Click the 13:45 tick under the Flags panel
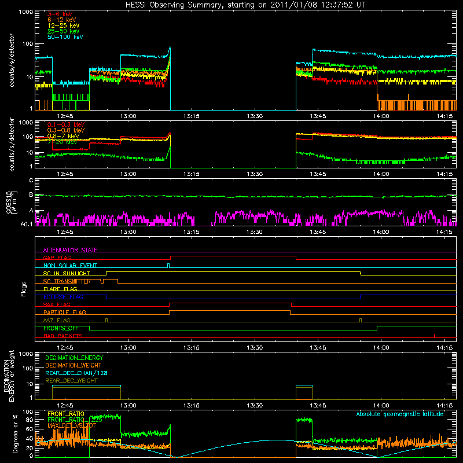 (318, 348)
